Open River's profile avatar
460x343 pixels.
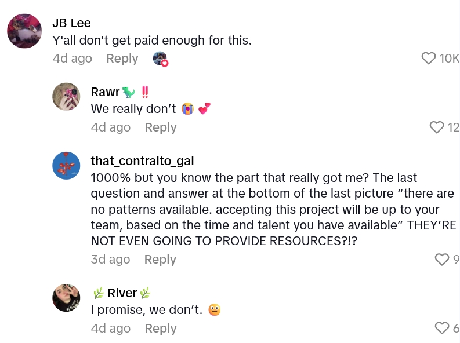[66, 298]
